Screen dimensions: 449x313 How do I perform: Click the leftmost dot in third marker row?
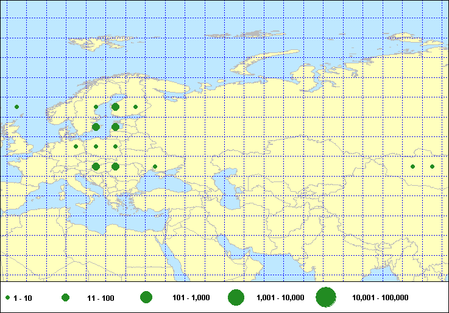(76, 146)
